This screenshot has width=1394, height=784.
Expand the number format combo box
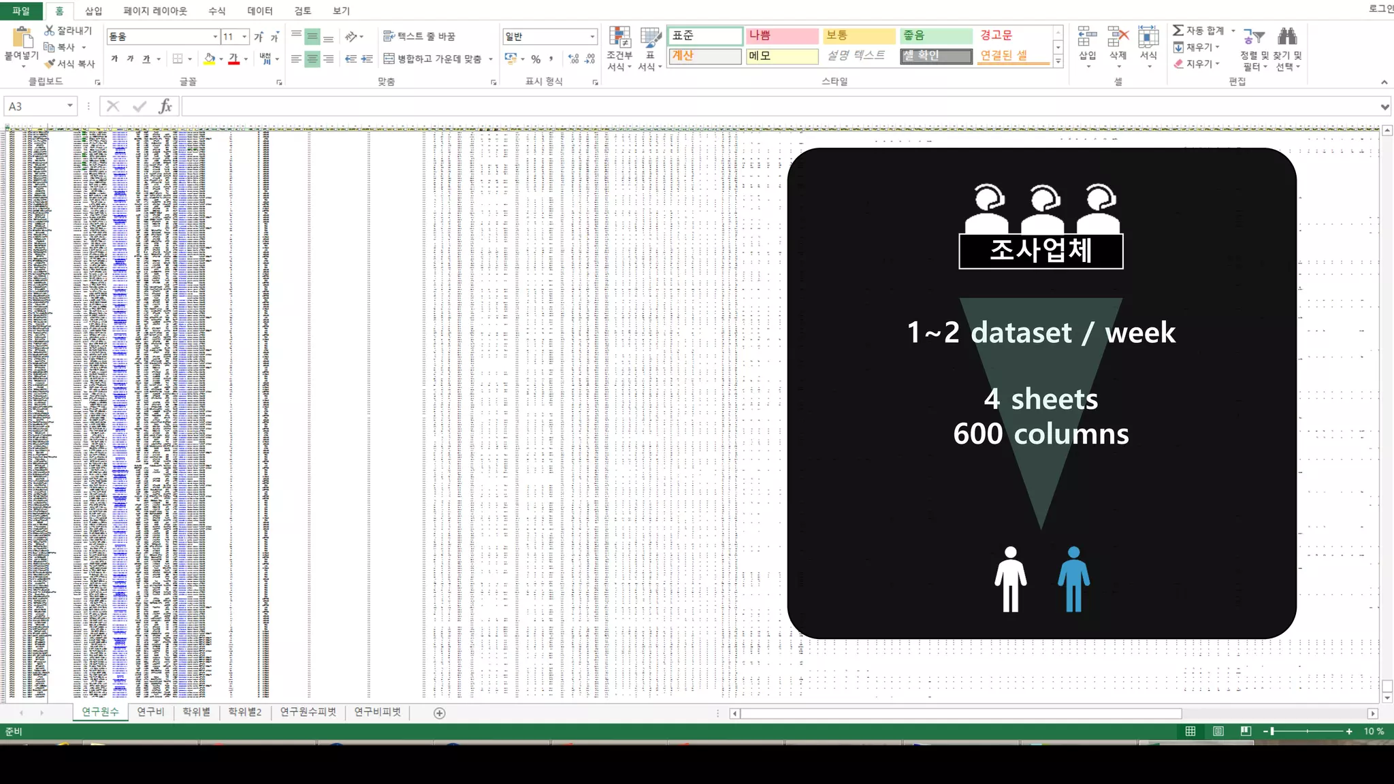pos(592,37)
